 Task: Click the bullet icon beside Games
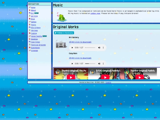tap(30, 22)
